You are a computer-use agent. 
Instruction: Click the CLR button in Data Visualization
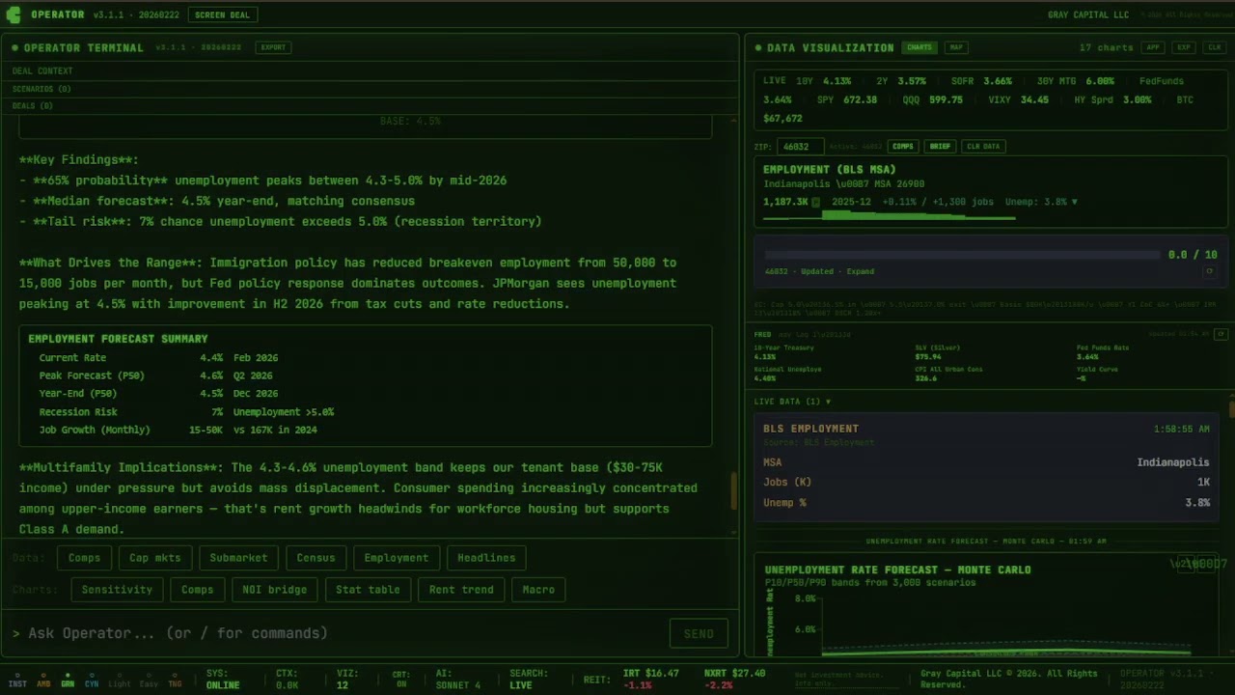[1215, 47]
